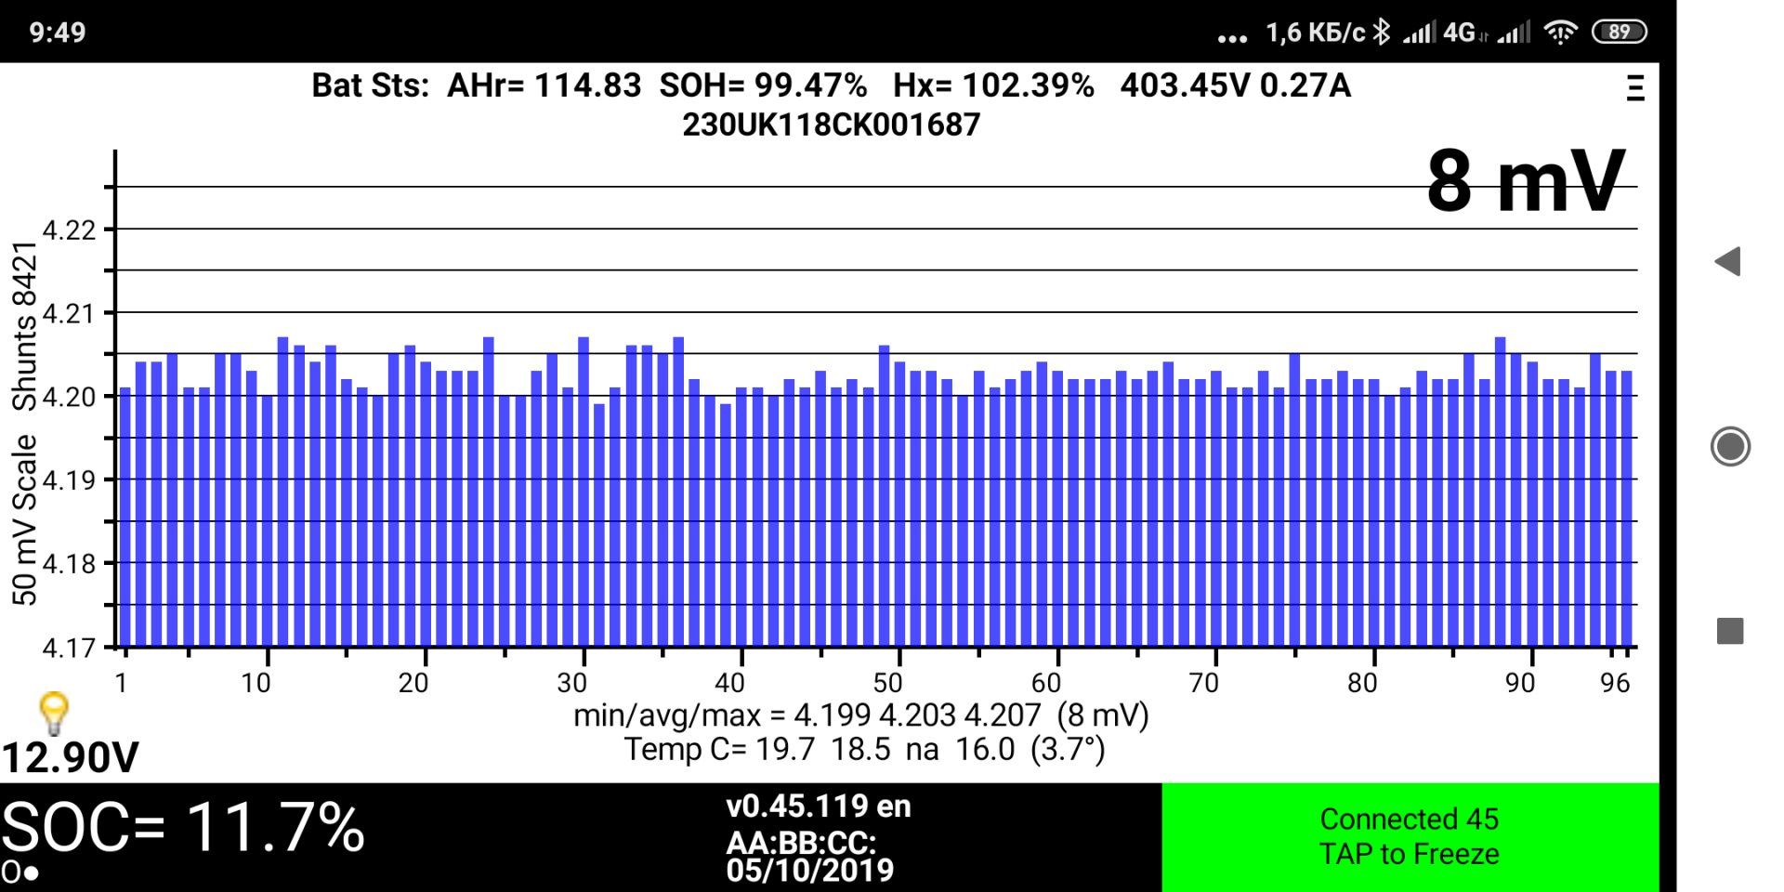Tap the Bluetooth status bar icon
The width and height of the screenshot is (1784, 892).
pyautogui.click(x=1382, y=33)
